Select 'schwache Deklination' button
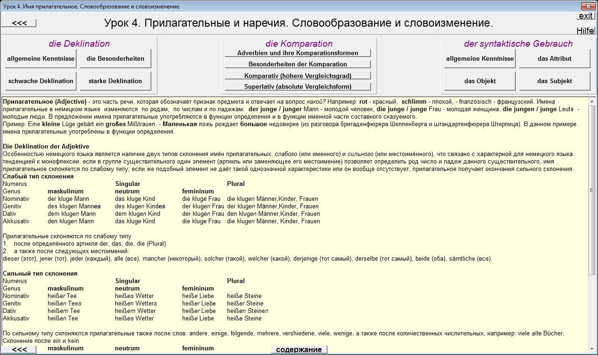The image size is (598, 355). click(x=41, y=81)
